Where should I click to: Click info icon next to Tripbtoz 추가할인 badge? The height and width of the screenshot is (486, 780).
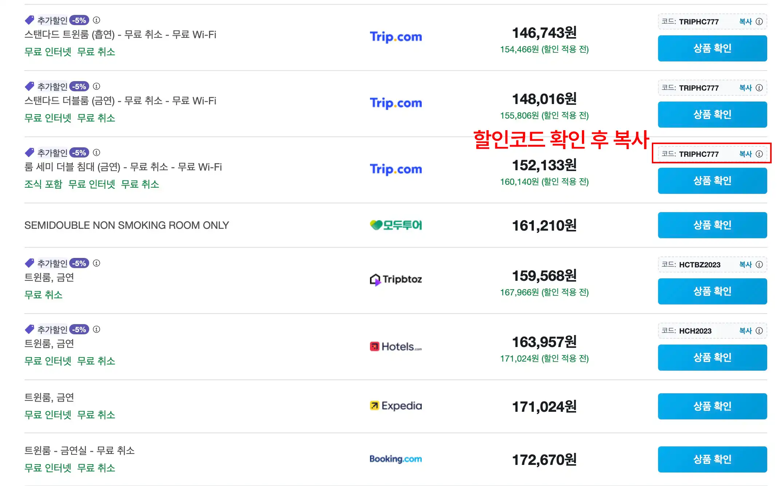(96, 263)
